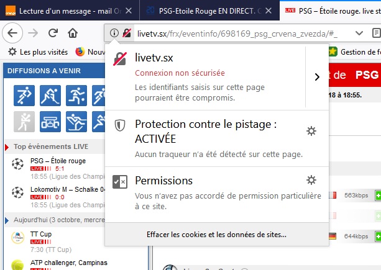Click the crossed-out padlock in address bar
The image size is (381, 270).
[127, 33]
